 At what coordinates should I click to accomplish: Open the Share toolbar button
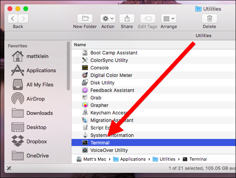(x=127, y=19)
